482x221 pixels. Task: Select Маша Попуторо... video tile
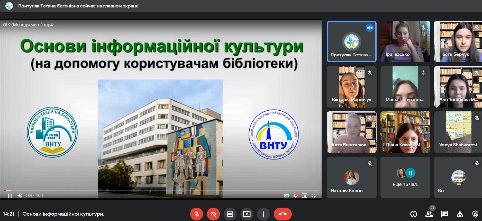405,87
